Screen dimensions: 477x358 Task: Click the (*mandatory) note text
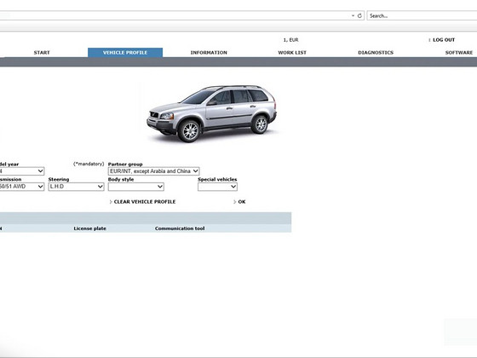[89, 164]
